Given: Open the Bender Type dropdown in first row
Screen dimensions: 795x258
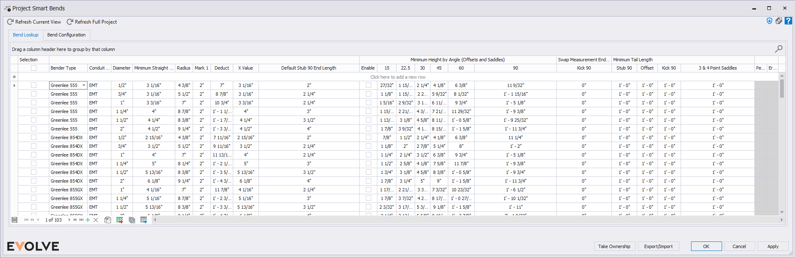Looking at the screenshot, I should (x=84, y=85).
